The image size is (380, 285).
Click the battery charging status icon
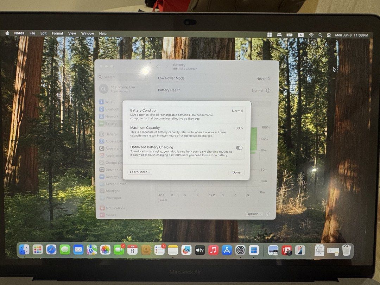(x=289, y=35)
